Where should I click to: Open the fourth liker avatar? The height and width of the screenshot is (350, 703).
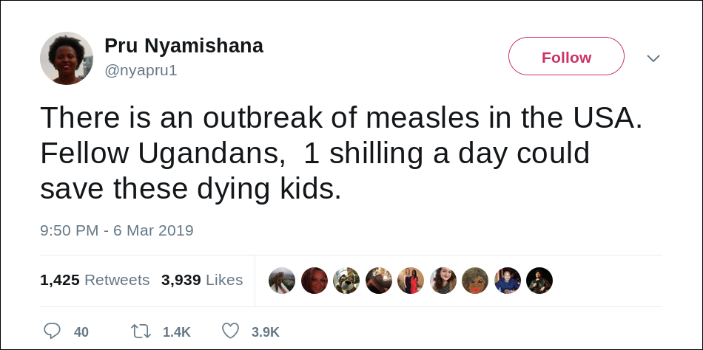pyautogui.click(x=379, y=281)
